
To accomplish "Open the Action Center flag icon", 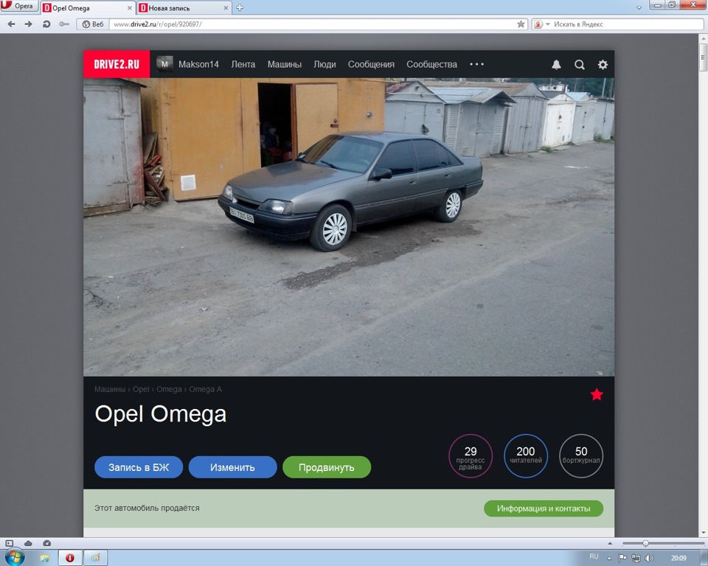I will pyautogui.click(x=622, y=559).
